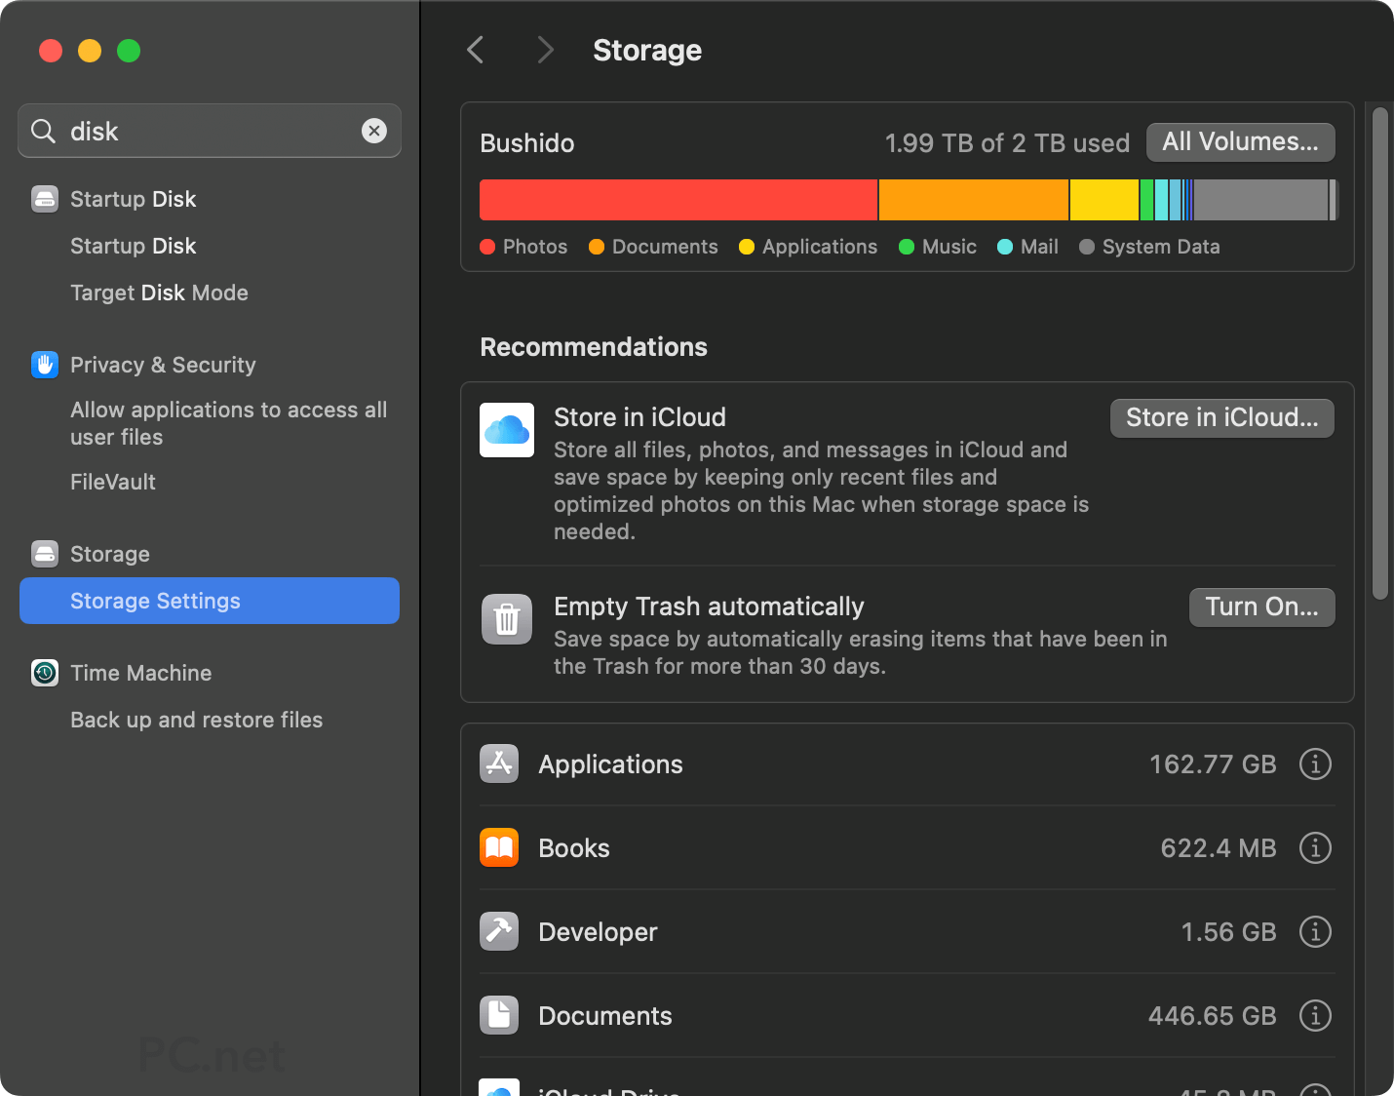Image resolution: width=1394 pixels, height=1096 pixels.
Task: Click the Storage drive icon in sidebar
Action: point(45,554)
